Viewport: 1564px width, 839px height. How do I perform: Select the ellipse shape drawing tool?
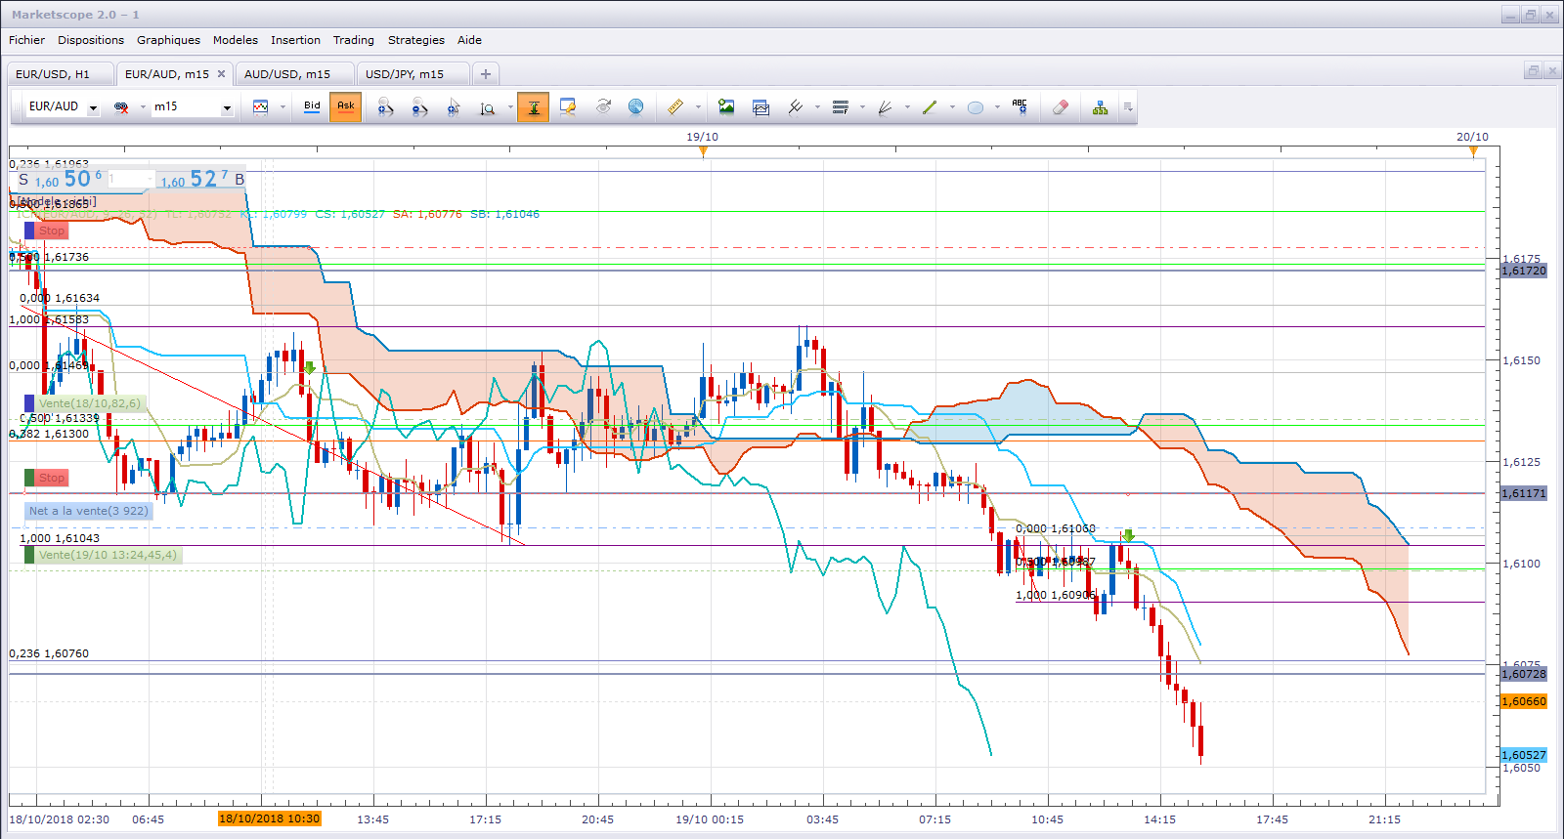click(976, 107)
